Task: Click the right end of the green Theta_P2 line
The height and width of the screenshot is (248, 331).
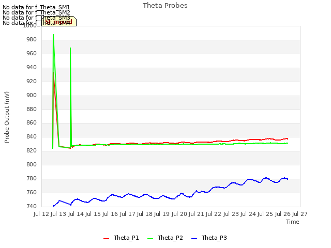Action: click(x=288, y=143)
